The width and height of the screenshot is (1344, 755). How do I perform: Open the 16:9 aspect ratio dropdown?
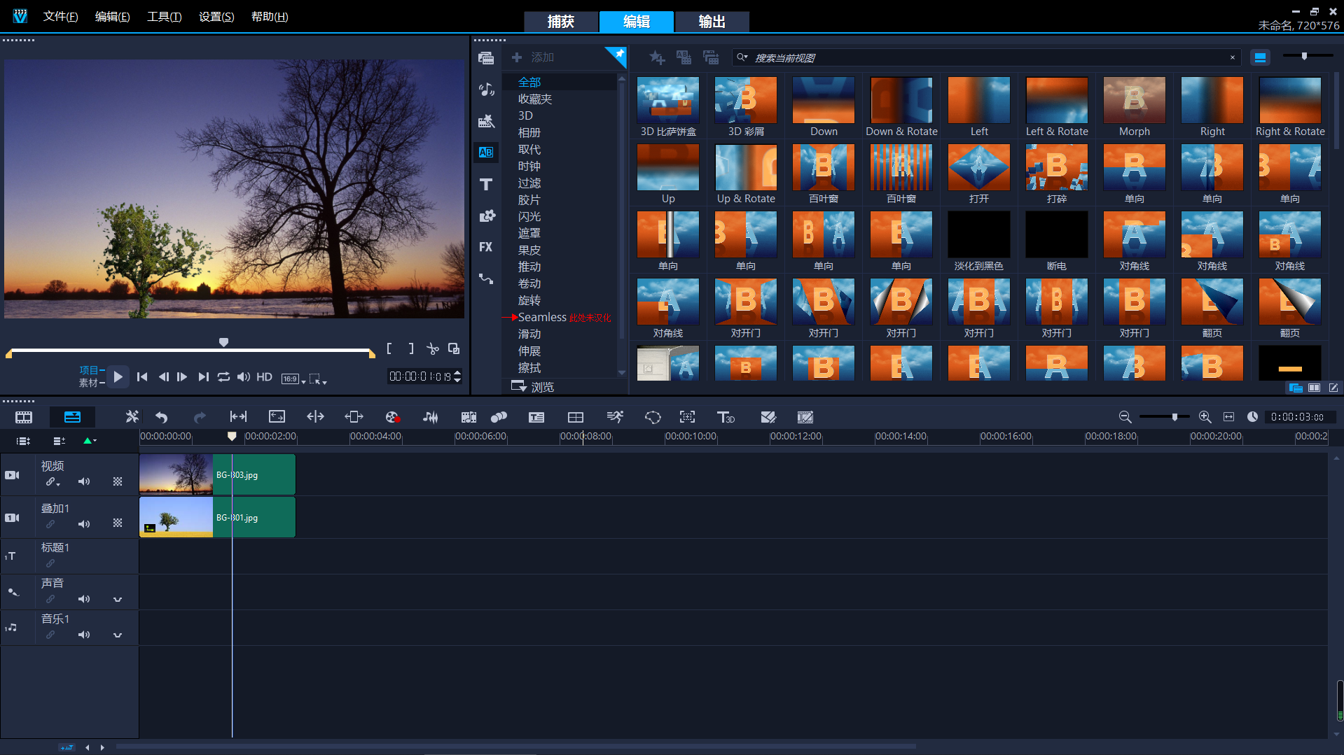293,379
